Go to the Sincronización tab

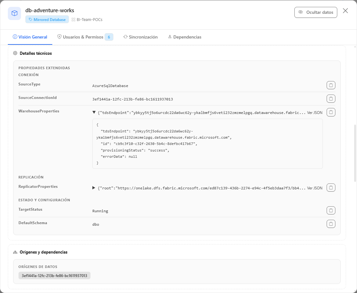tap(141, 37)
